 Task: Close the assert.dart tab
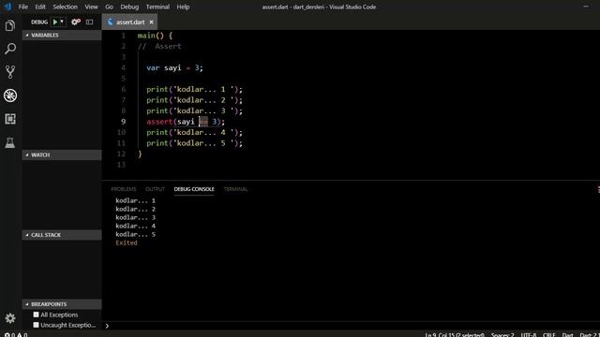(151, 22)
